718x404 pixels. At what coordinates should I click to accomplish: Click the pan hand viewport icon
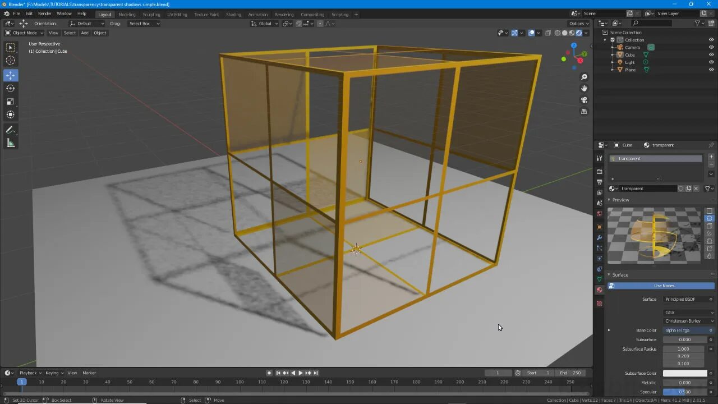(584, 88)
